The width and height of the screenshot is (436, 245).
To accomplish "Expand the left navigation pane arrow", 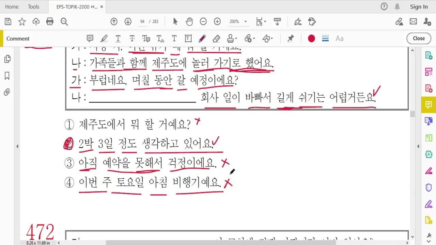I will pos(17,146).
